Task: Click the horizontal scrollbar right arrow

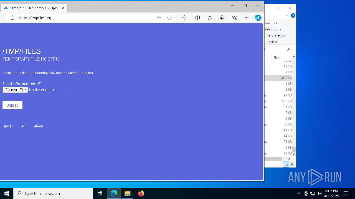Action: point(289,159)
